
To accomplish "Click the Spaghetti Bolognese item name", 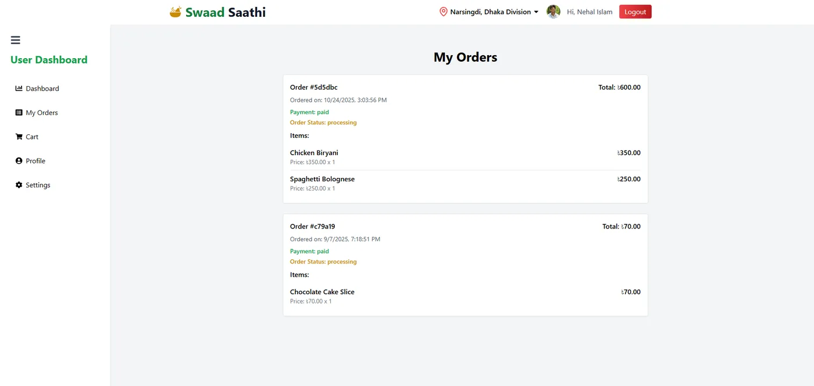I will (x=322, y=179).
